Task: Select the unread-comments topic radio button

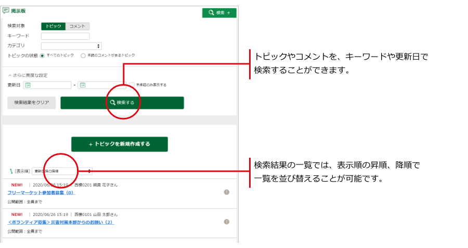Action: [83, 55]
